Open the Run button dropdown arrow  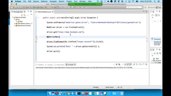[x=39, y=7]
